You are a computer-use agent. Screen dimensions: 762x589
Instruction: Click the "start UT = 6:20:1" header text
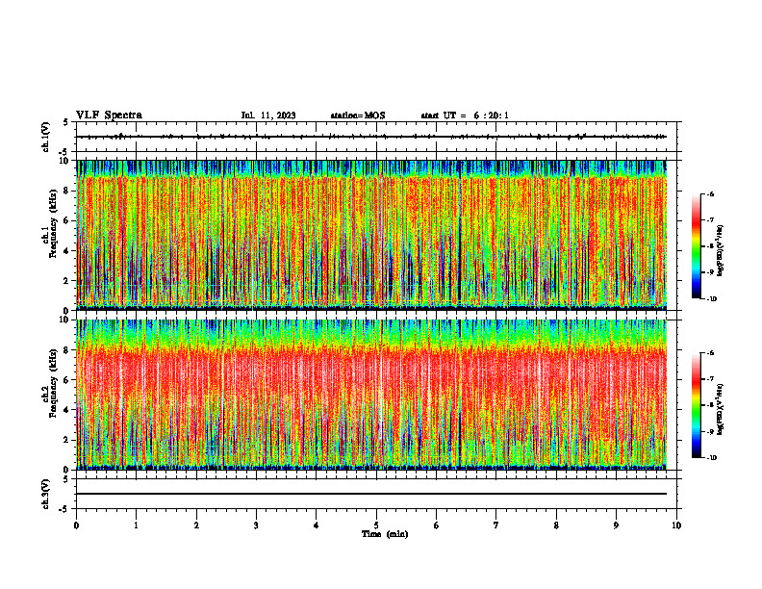click(x=465, y=115)
